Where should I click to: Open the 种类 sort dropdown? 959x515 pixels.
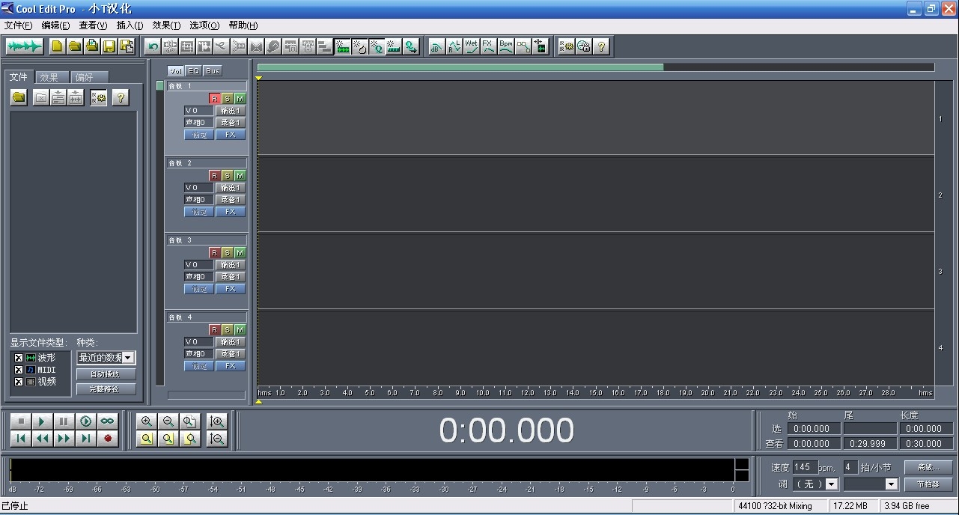(128, 358)
